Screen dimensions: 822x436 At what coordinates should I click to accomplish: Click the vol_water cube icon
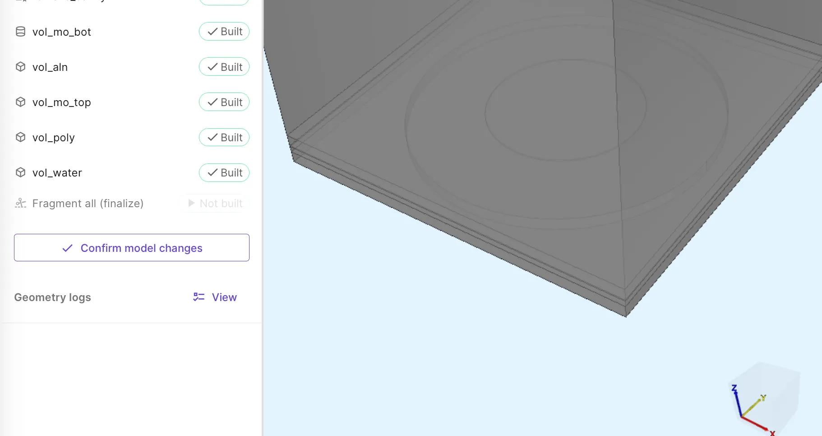point(21,172)
